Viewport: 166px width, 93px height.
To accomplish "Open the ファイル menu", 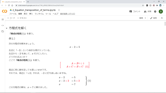I will click(13, 14).
